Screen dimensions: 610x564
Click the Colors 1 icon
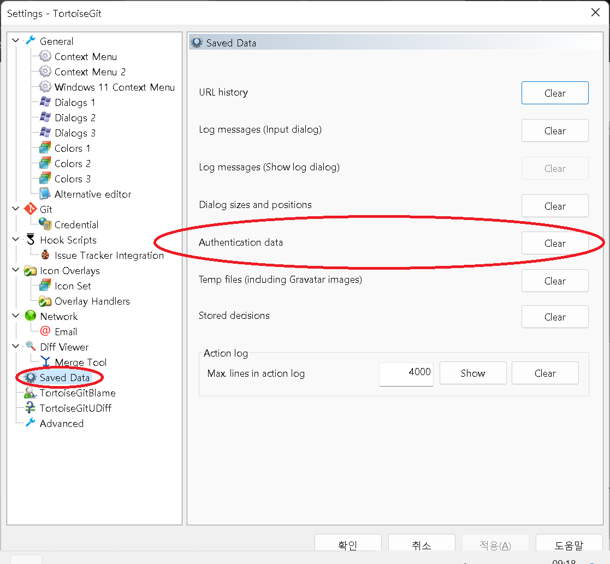click(x=45, y=148)
